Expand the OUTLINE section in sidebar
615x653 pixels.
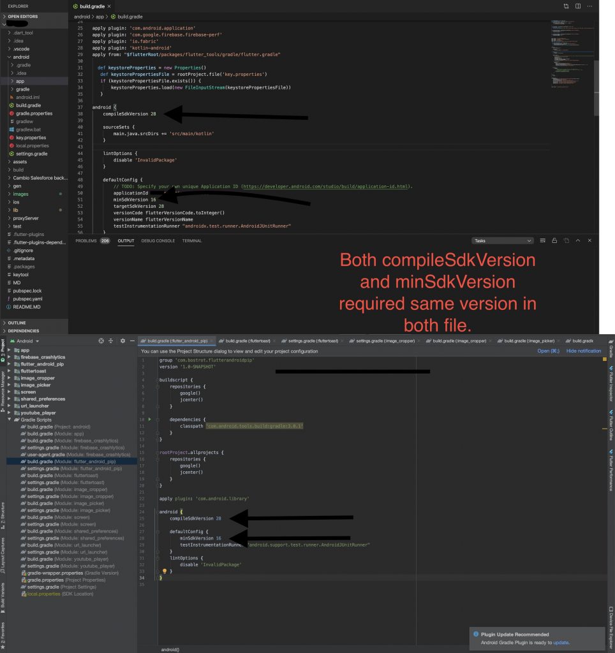(x=17, y=323)
